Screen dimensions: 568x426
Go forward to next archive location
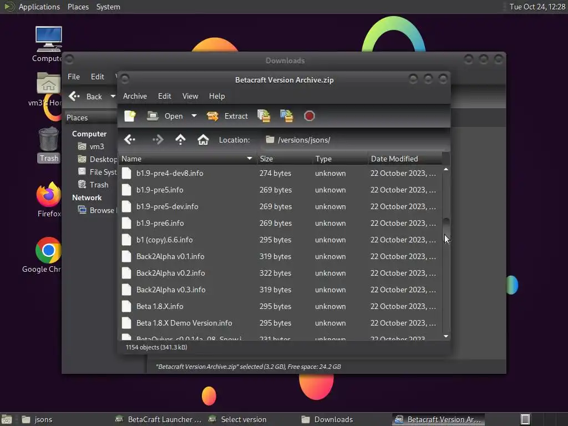(158, 139)
